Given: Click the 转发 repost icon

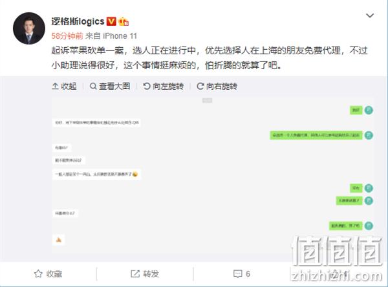Looking at the screenshot, I should click(135, 274).
